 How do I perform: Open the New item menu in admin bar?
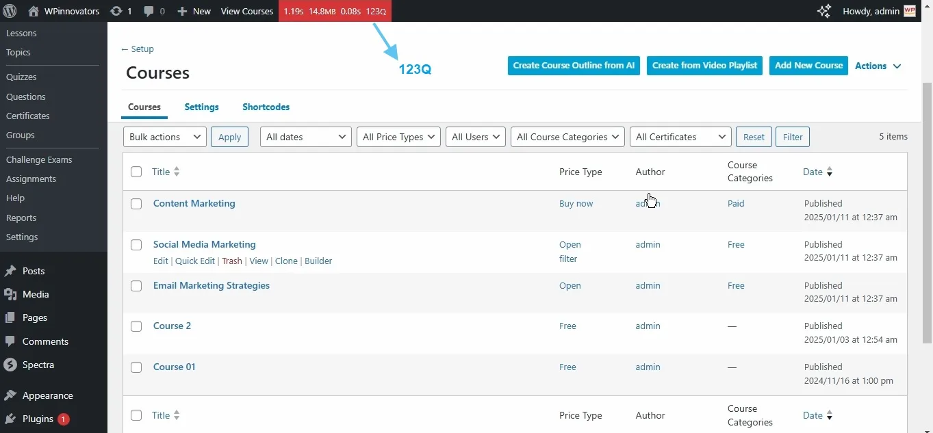coord(194,11)
